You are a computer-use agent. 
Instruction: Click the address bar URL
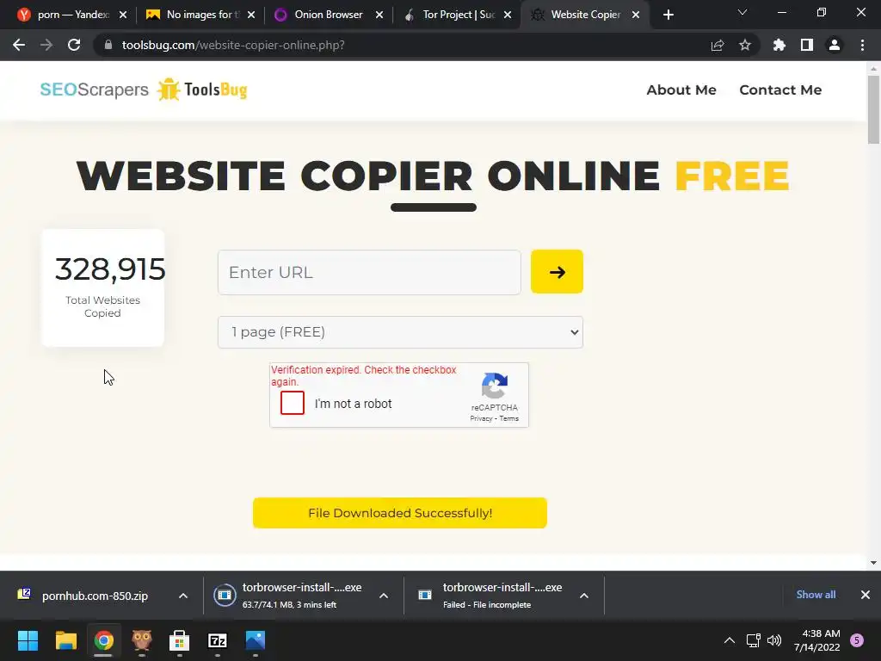(233, 45)
